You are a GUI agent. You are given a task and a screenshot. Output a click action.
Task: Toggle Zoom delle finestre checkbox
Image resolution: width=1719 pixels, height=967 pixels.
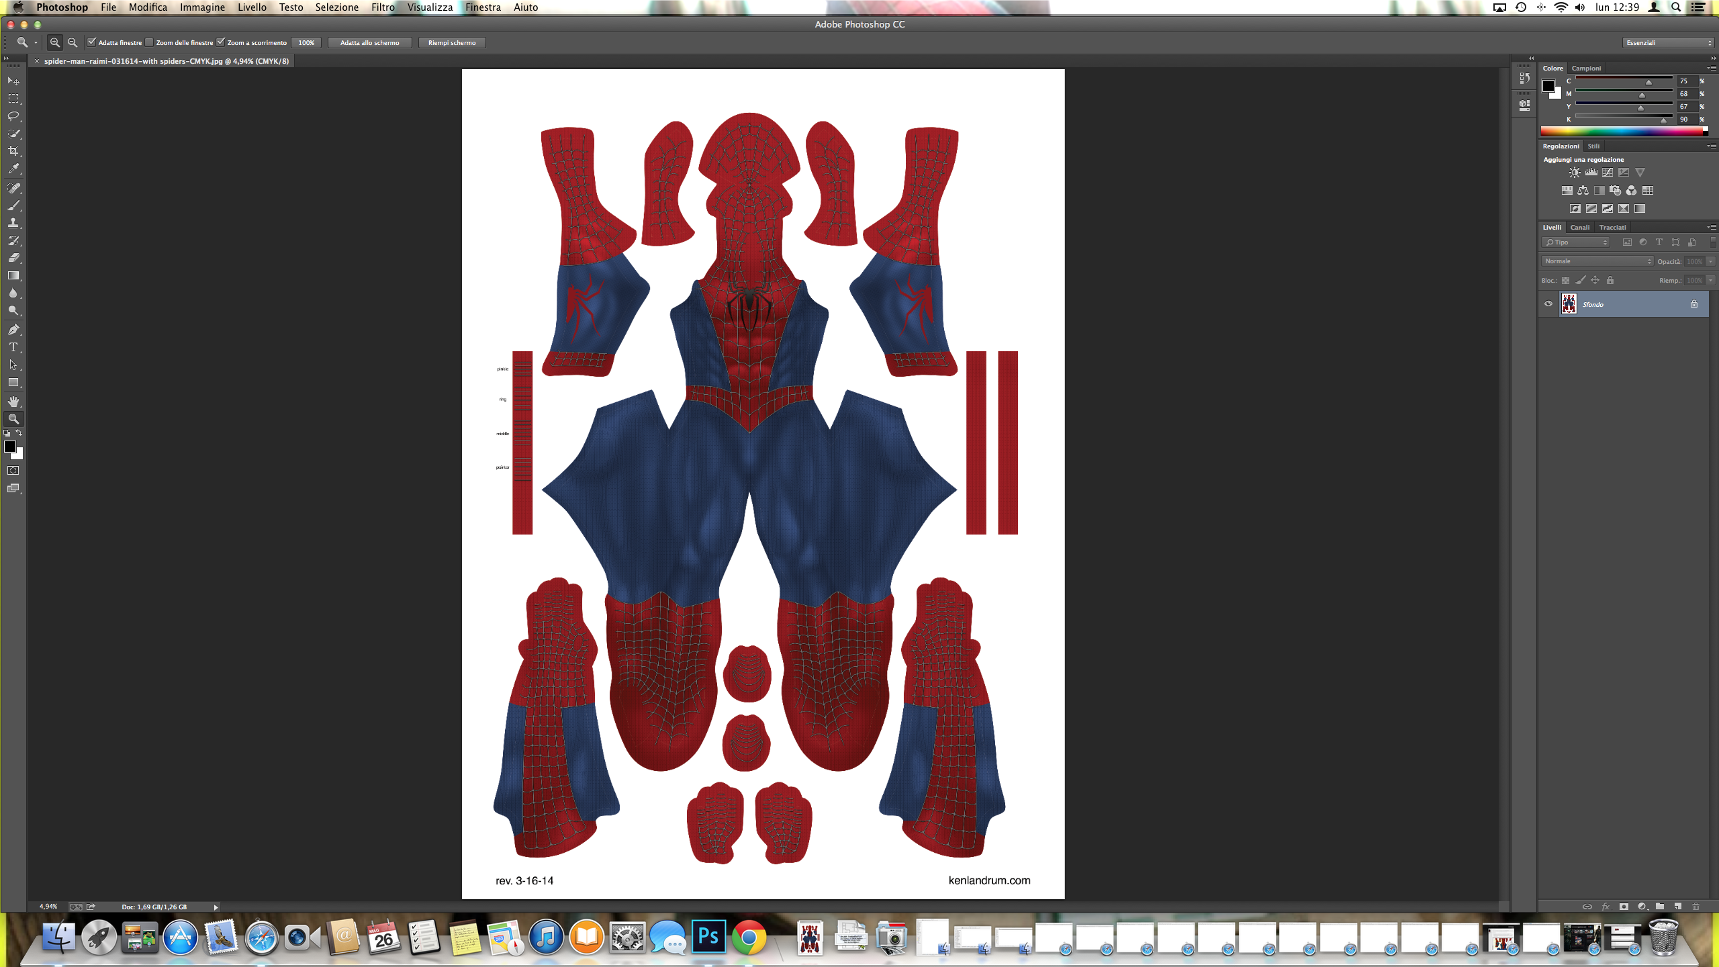150,42
